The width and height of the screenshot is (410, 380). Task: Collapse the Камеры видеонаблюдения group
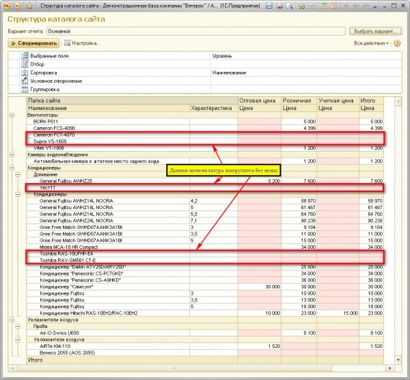click(x=12, y=154)
